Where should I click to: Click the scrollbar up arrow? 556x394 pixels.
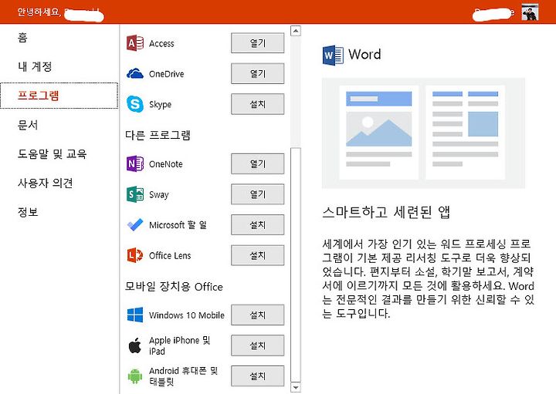pyautogui.click(x=295, y=31)
